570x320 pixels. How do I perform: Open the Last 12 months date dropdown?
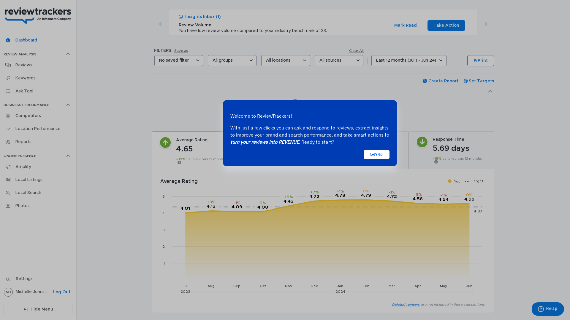point(408,60)
